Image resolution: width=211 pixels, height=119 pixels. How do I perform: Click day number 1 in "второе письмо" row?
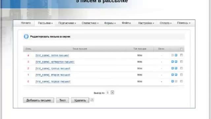click(28, 75)
